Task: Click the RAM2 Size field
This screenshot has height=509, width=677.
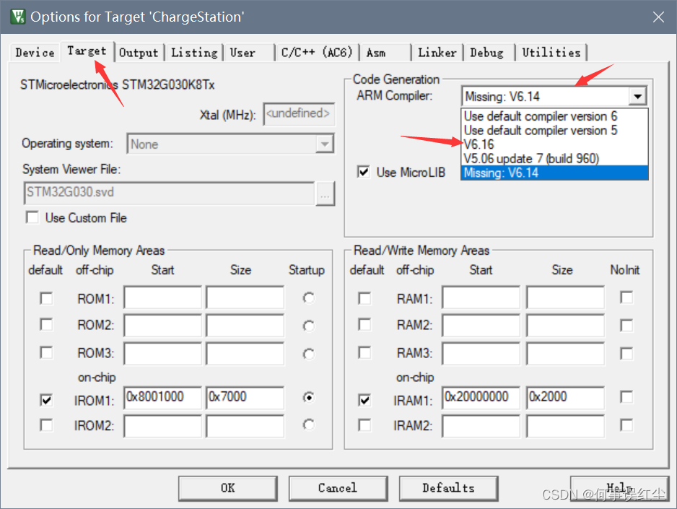Action: [565, 325]
